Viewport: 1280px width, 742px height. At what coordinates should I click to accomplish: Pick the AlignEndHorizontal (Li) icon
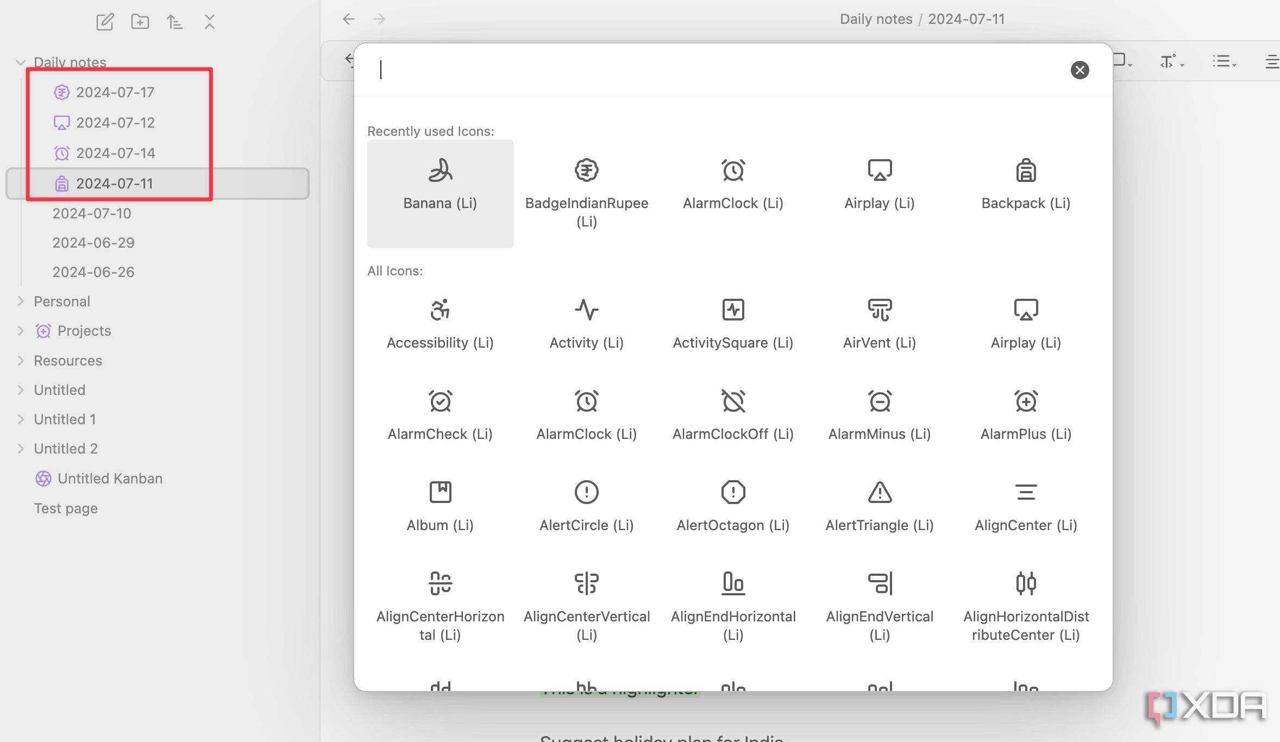[733, 607]
